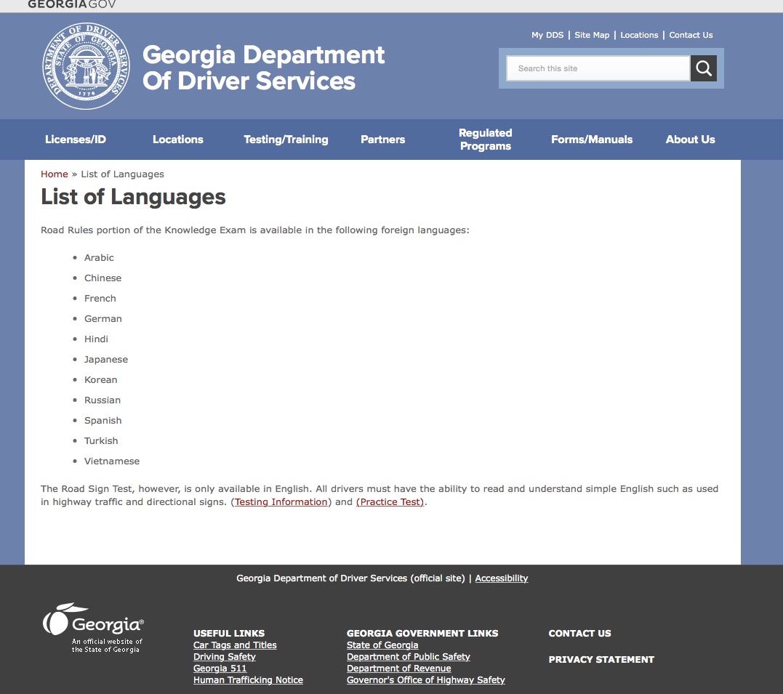Click 'Vietnamese' in the language list
783x694 pixels.
[112, 461]
